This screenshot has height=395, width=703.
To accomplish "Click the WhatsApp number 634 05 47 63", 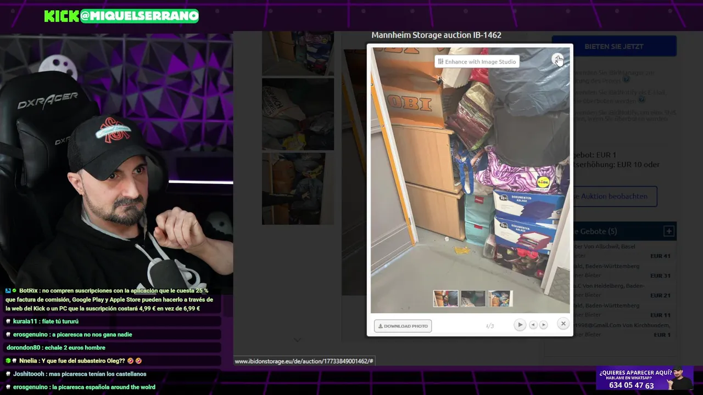I will (631, 386).
